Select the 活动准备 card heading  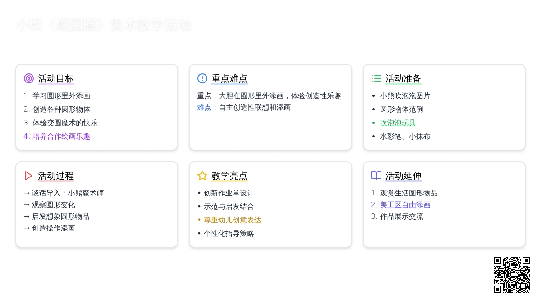tap(403, 78)
